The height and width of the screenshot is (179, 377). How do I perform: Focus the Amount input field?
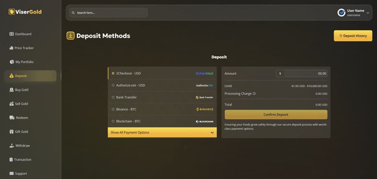pyautogui.click(x=305, y=74)
